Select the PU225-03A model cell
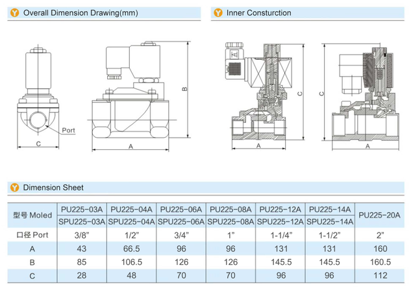 coord(81,210)
